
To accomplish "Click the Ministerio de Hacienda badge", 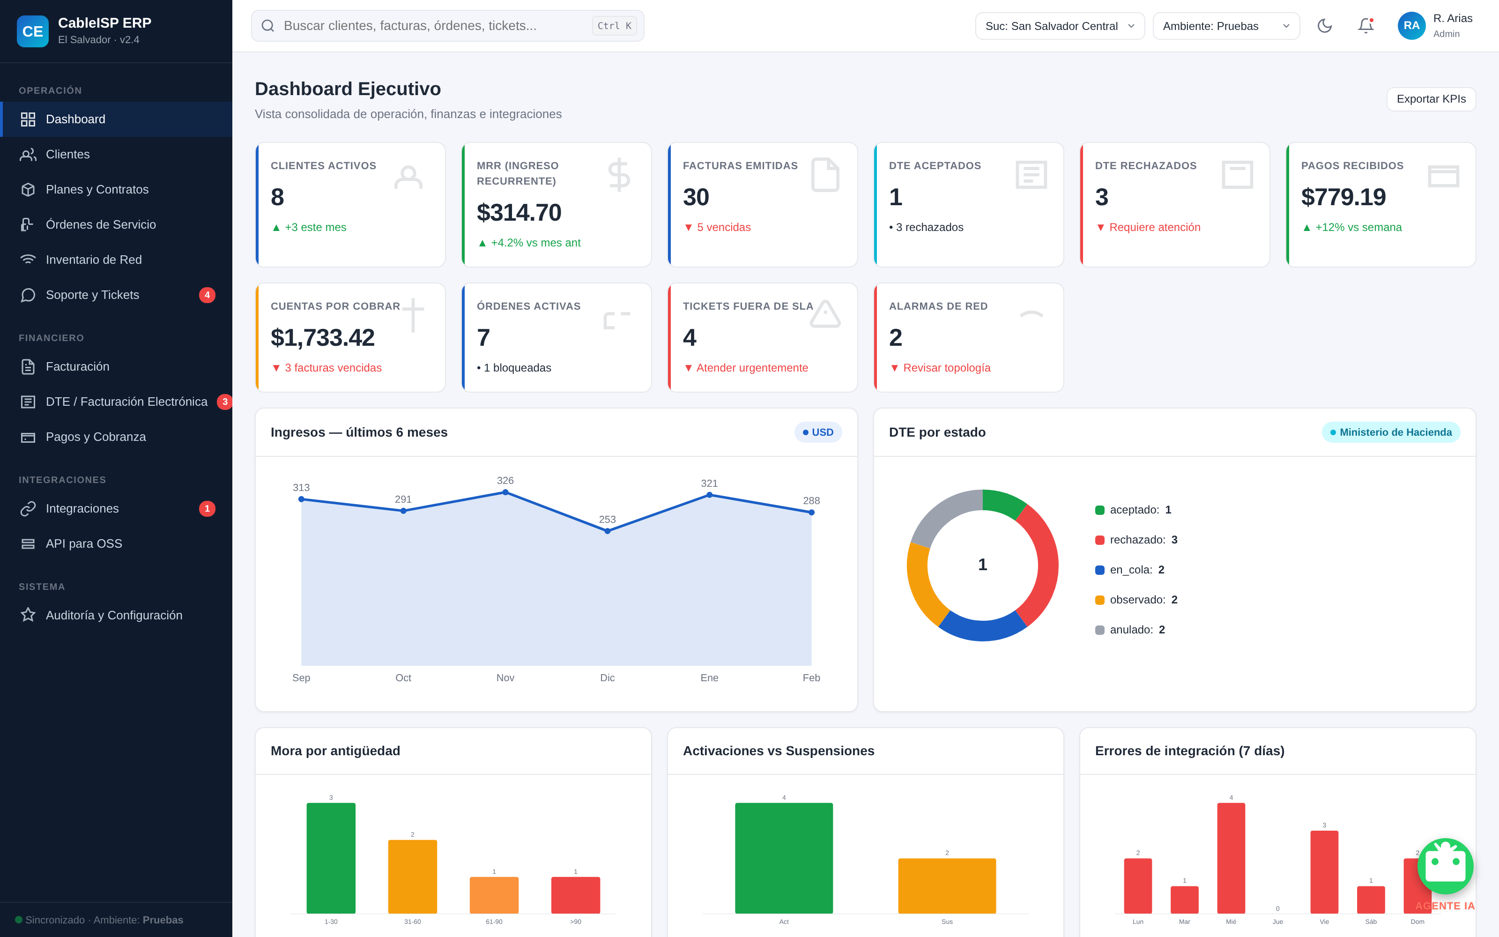I will click(1391, 432).
